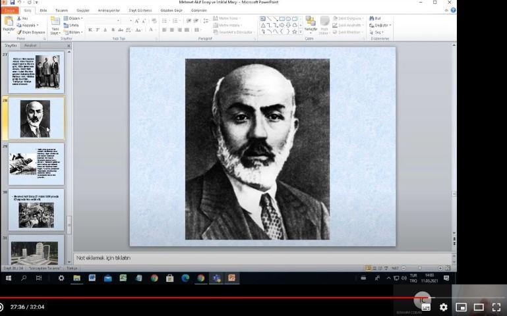The image size is (507, 316).
Task: Align text right in paragraph group
Action: coord(179,30)
